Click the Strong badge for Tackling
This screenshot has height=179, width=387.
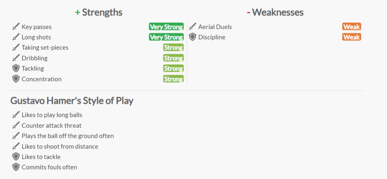[173, 69]
